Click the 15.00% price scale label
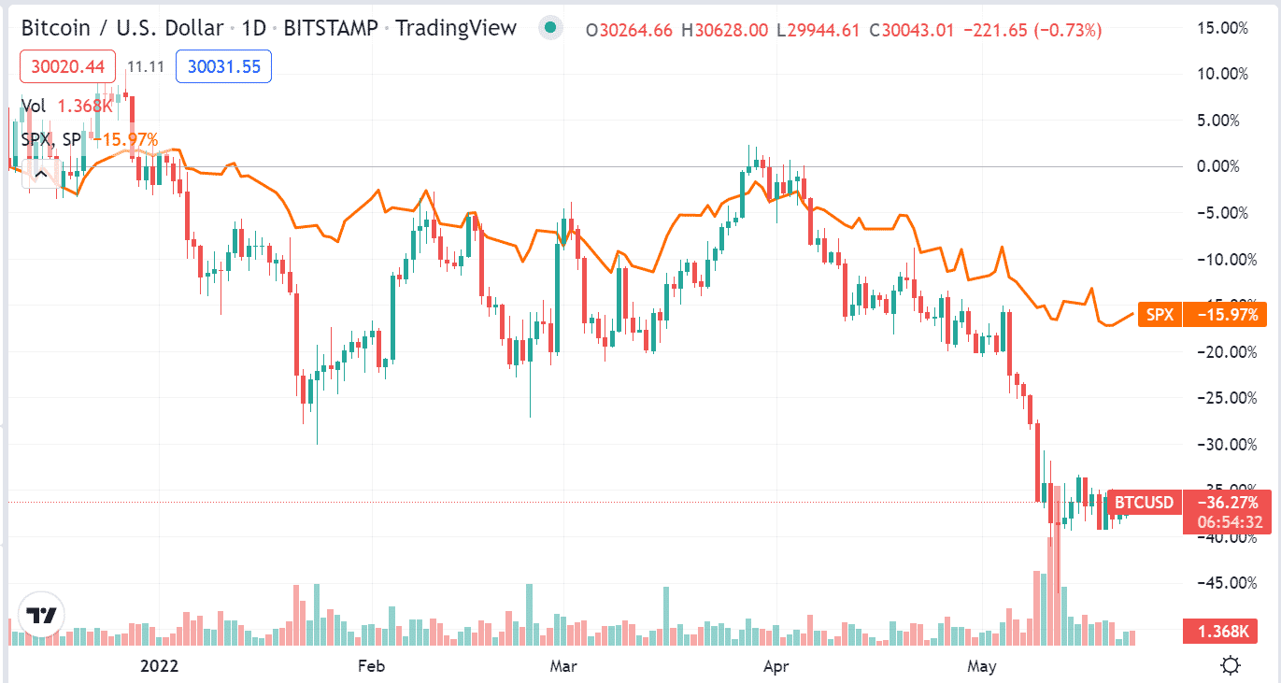This screenshot has width=1281, height=683. [1221, 28]
